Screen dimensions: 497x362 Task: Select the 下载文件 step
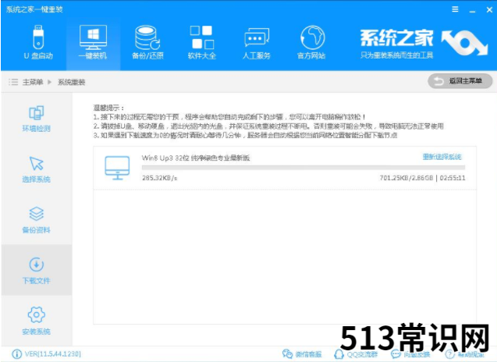click(x=37, y=271)
